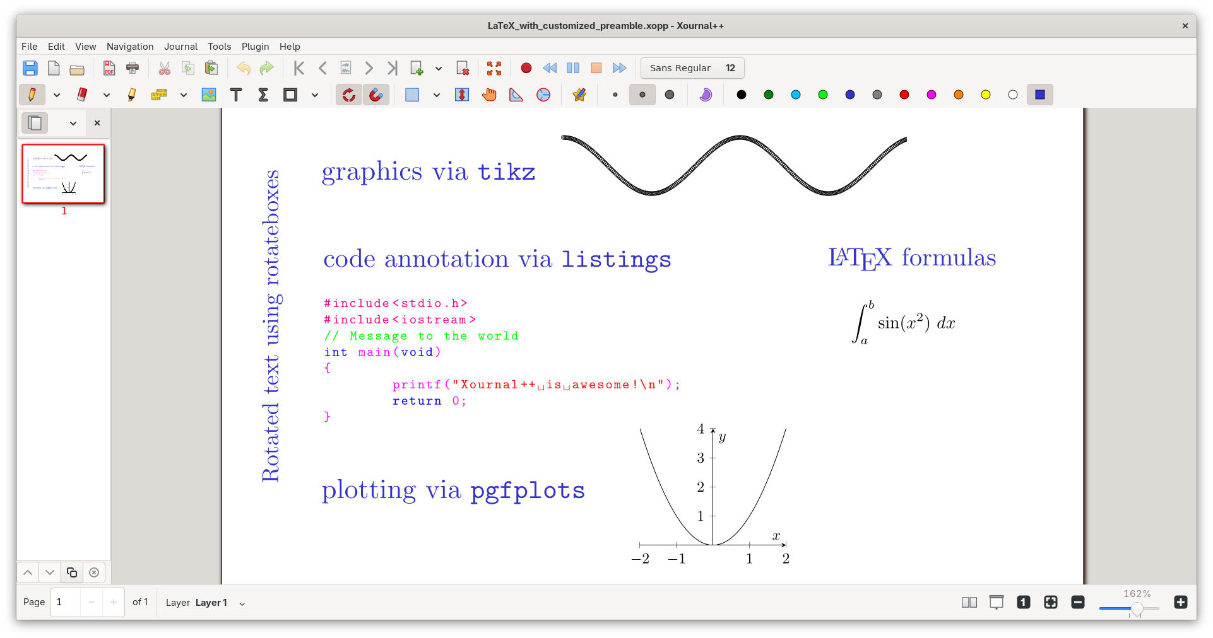Click the Save icon
This screenshot has width=1213, height=638.
point(30,68)
